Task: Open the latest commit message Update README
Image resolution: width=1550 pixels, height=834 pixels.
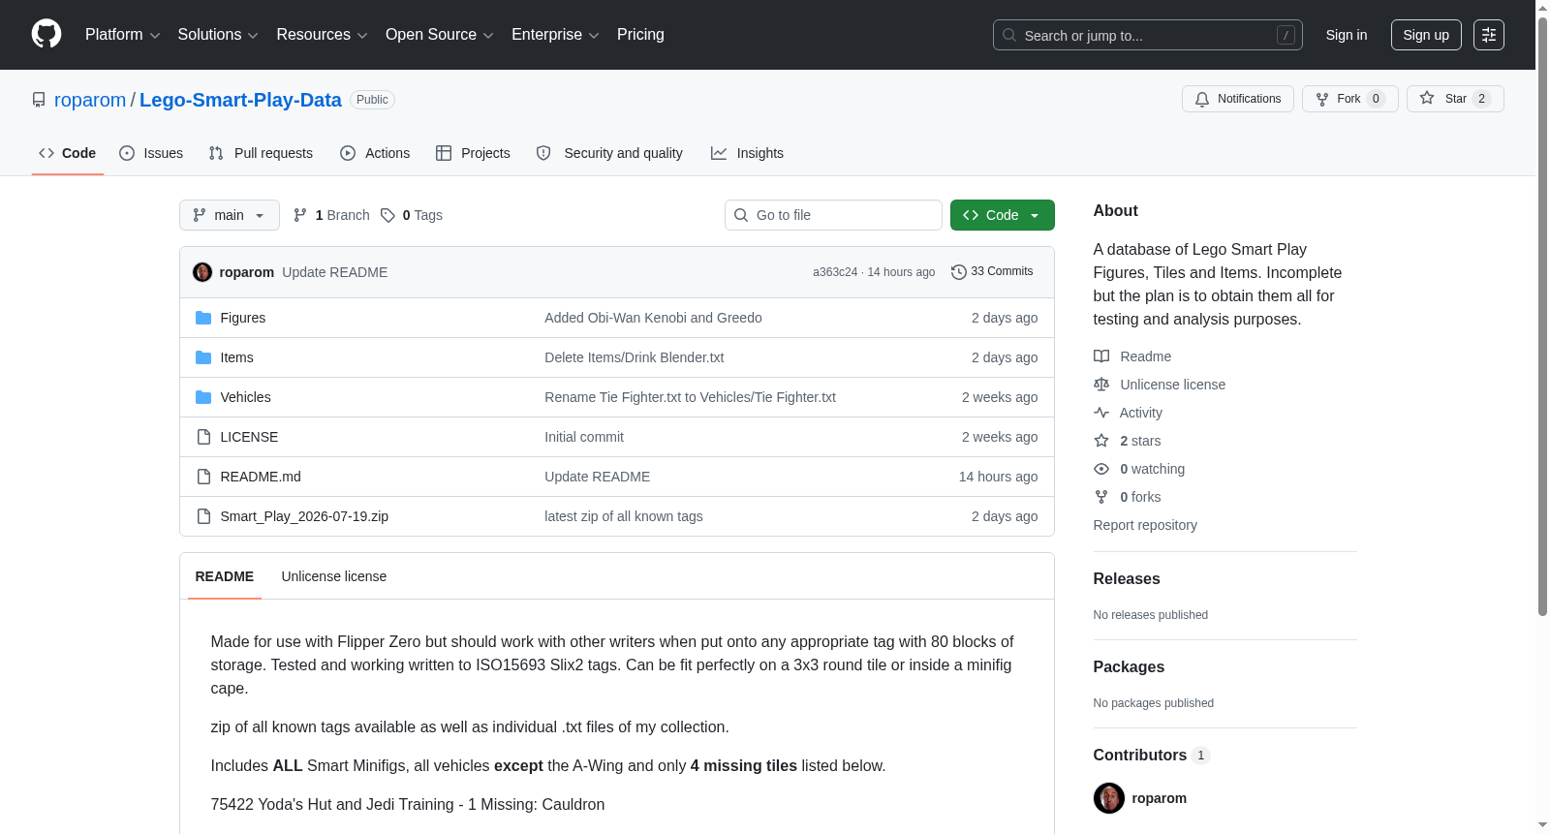Action: (335, 272)
